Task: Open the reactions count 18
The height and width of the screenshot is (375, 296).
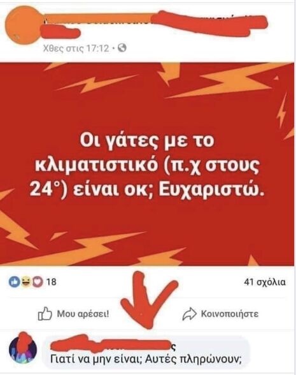Action: (x=51, y=282)
